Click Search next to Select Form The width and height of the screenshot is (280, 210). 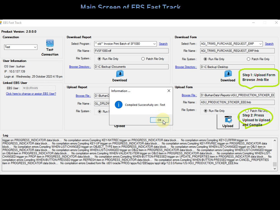[x=269, y=44]
